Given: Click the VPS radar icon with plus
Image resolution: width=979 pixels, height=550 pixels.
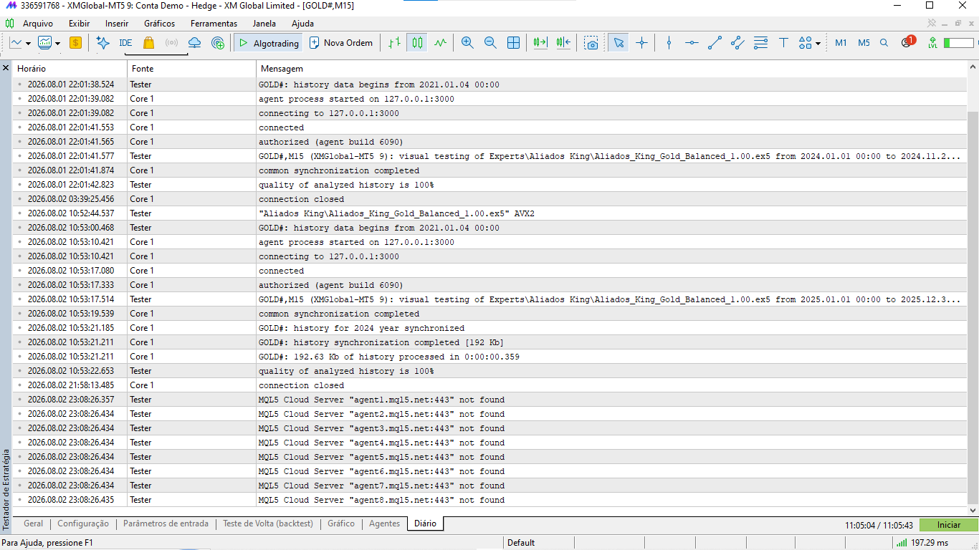Looking at the screenshot, I should pos(218,43).
